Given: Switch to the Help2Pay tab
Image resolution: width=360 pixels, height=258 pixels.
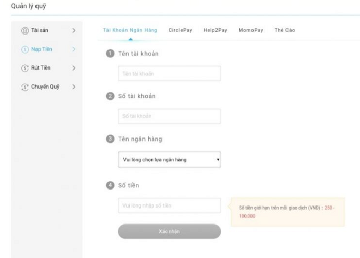Looking at the screenshot, I should (x=215, y=30).
